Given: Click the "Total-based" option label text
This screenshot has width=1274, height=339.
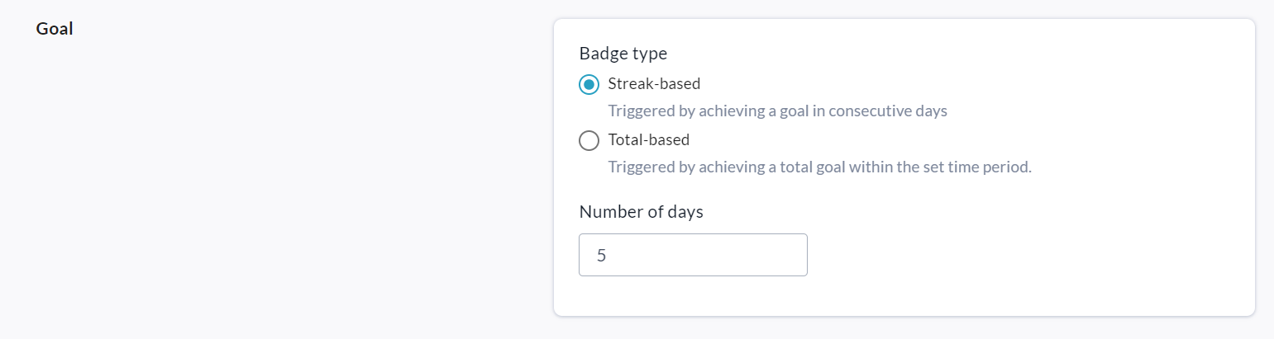Looking at the screenshot, I should [648, 139].
